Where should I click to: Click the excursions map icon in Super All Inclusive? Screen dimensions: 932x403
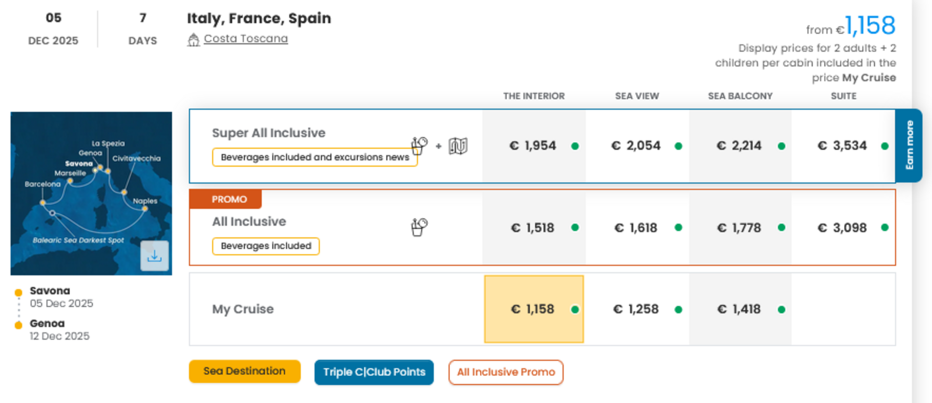[x=458, y=146]
